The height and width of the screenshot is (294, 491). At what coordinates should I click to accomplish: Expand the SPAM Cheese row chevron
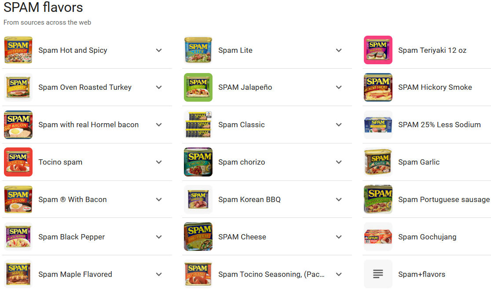(339, 237)
